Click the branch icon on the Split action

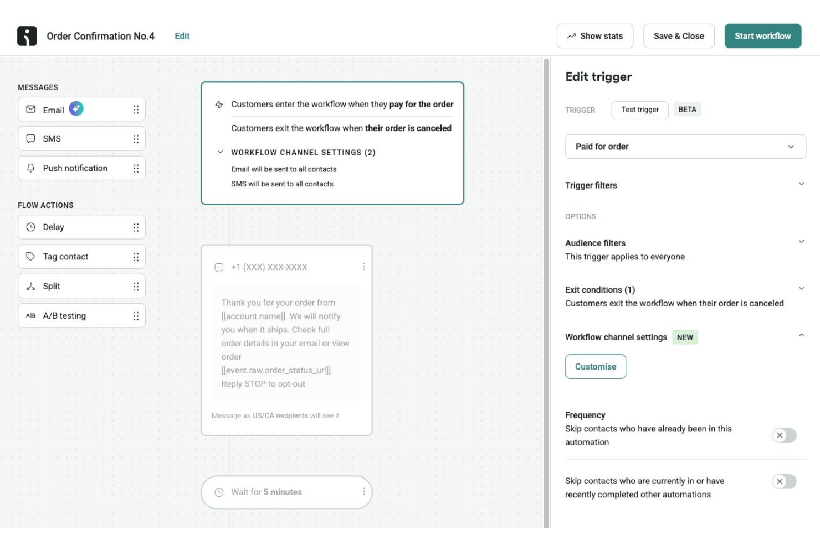[x=31, y=286]
